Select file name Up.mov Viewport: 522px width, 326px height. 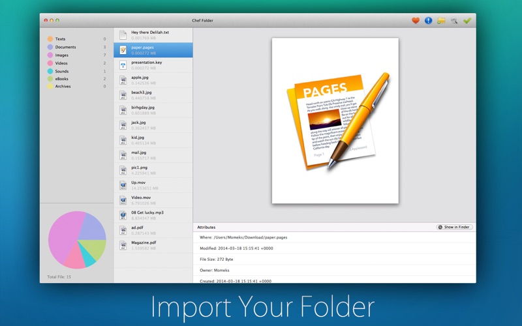(138, 183)
